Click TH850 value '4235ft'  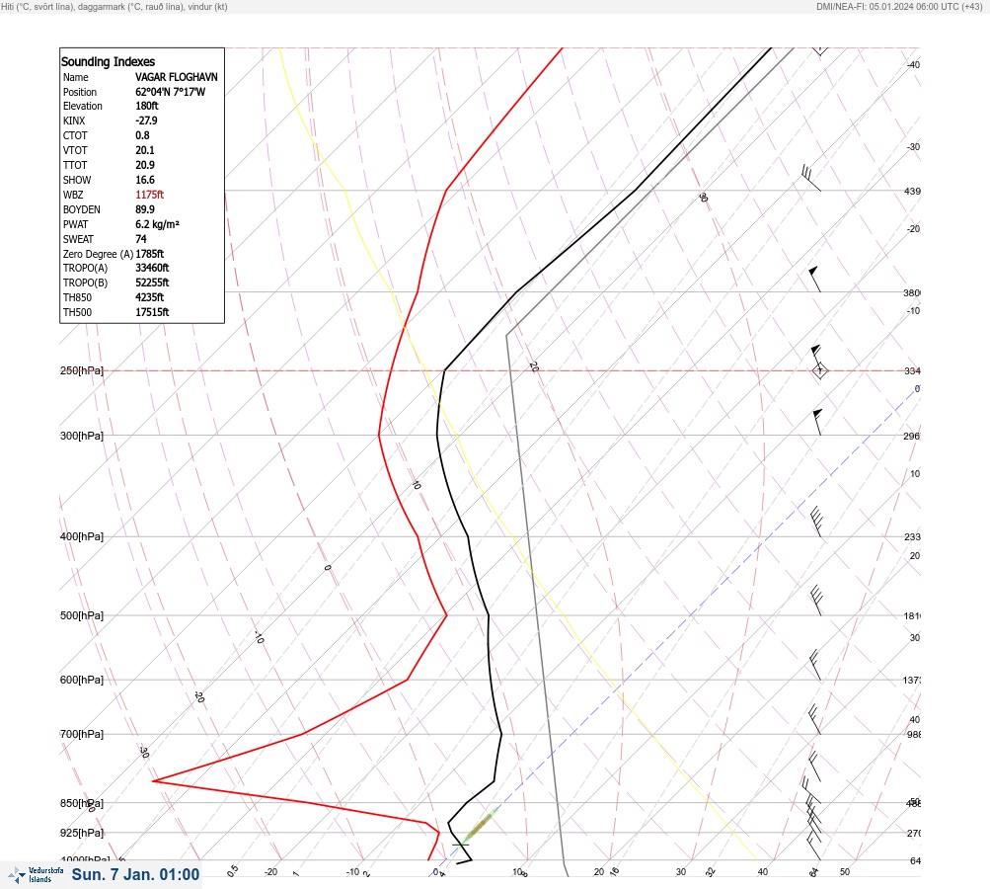pos(149,297)
